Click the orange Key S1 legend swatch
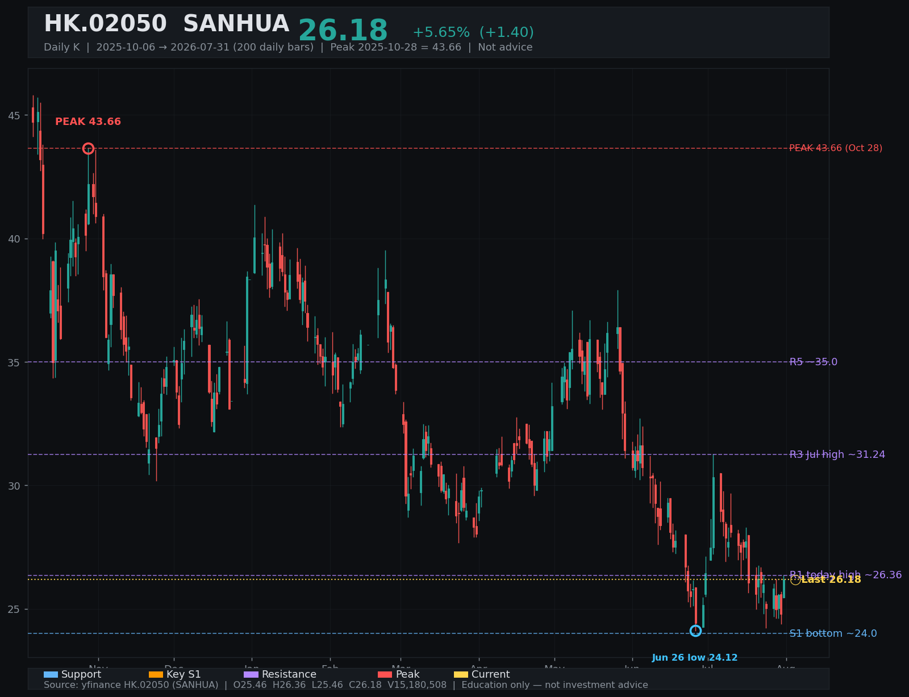Screen dimensions: 909x697 coord(156,674)
